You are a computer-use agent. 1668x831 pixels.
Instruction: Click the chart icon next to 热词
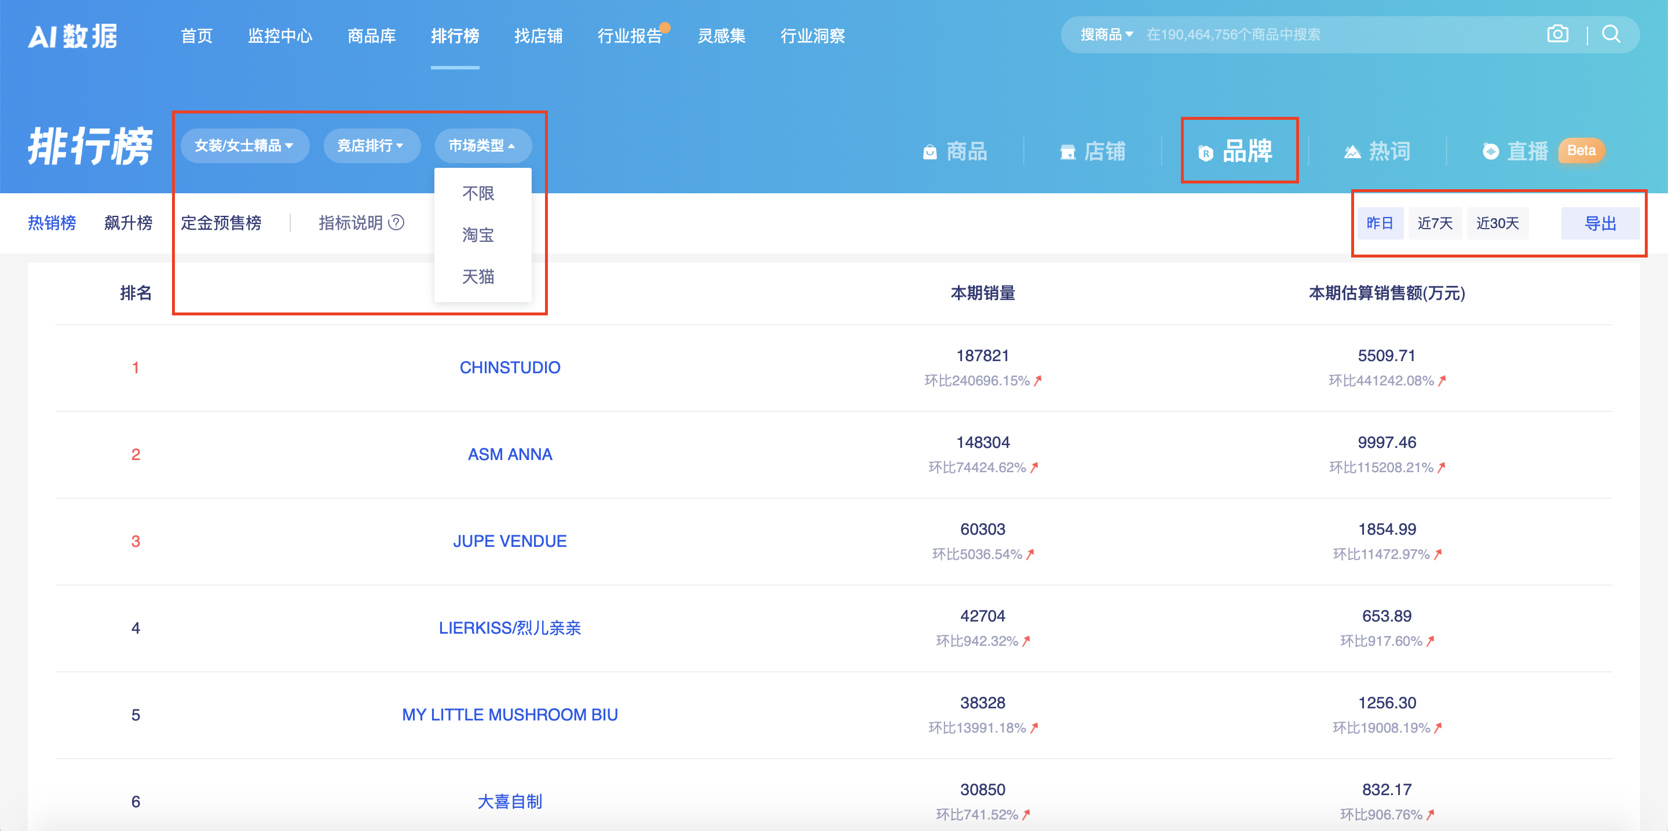click(x=1352, y=152)
